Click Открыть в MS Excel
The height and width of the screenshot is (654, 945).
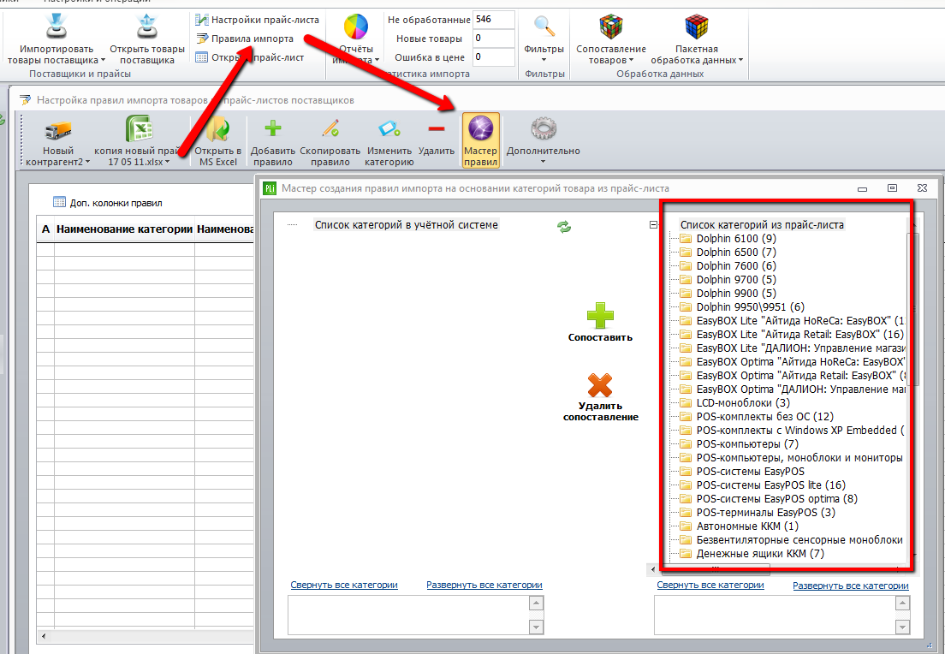click(x=218, y=141)
